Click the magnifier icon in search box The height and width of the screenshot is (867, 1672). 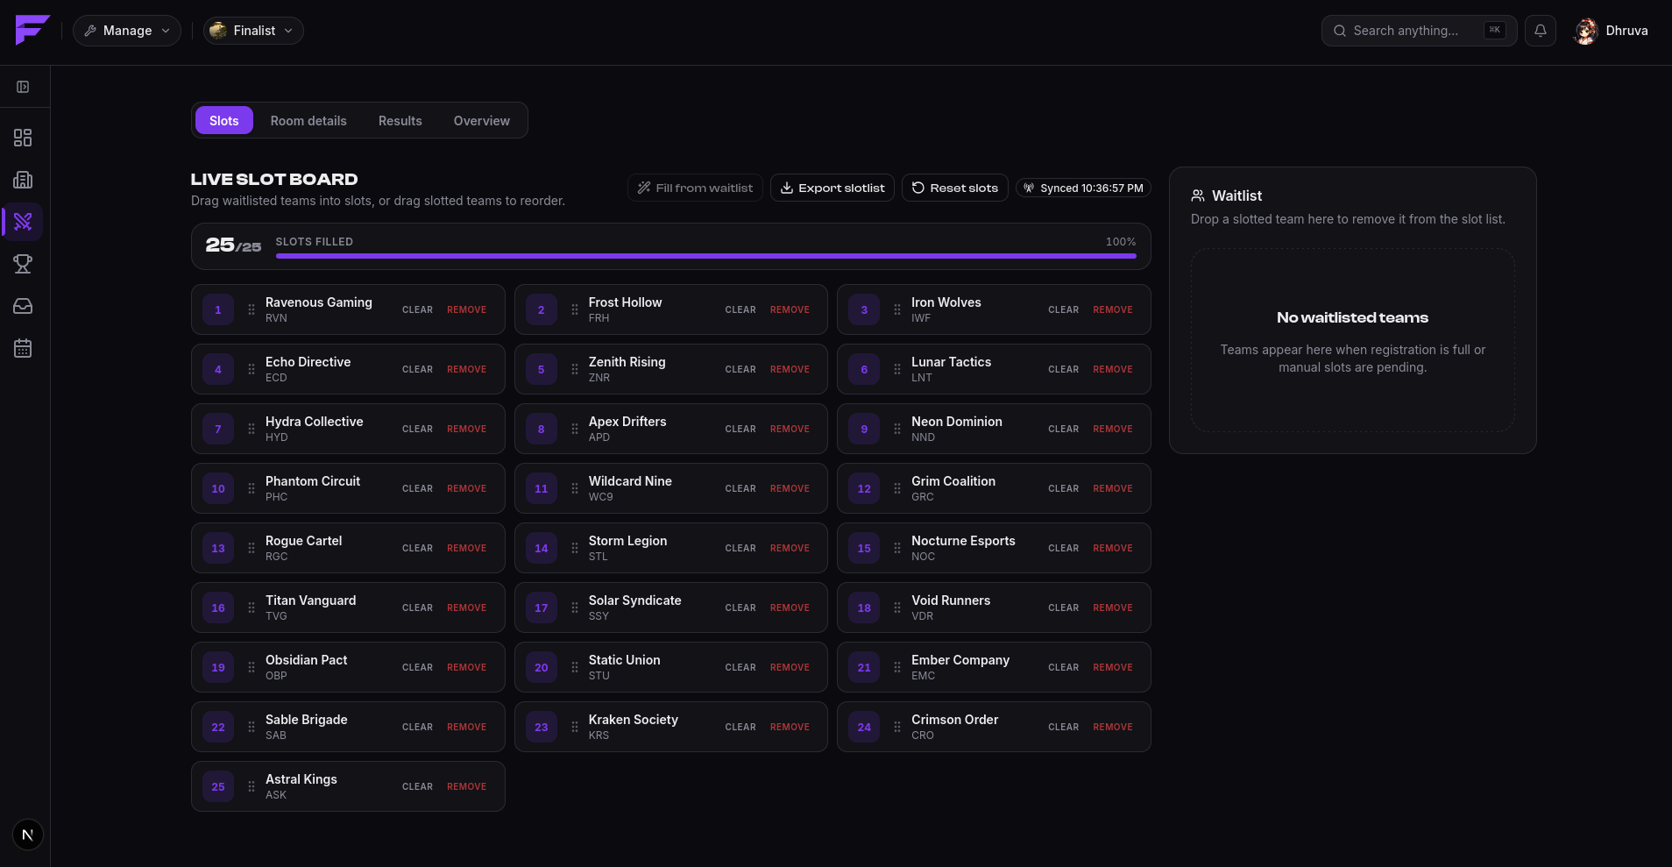pyautogui.click(x=1340, y=31)
